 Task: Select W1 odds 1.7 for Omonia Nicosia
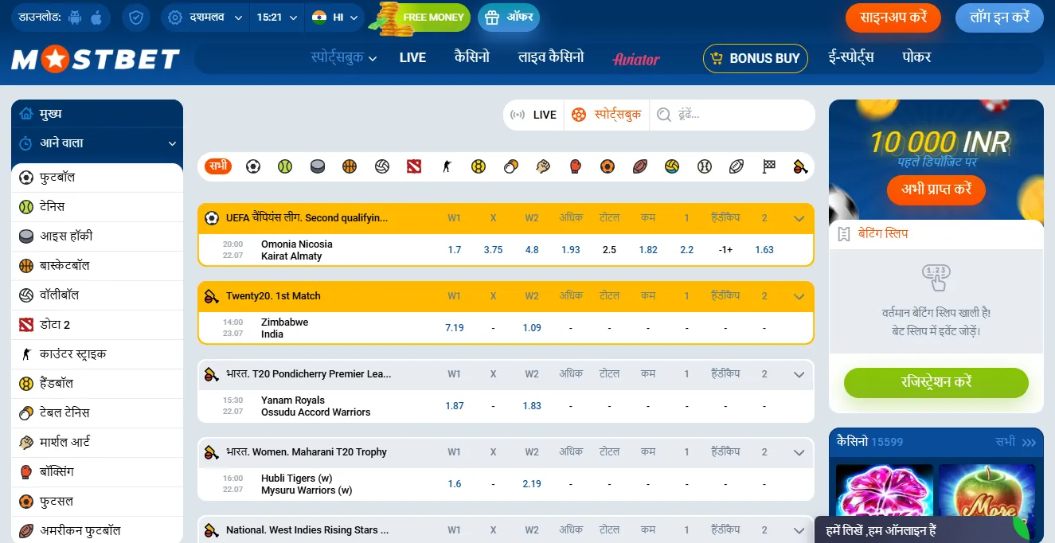pos(455,250)
